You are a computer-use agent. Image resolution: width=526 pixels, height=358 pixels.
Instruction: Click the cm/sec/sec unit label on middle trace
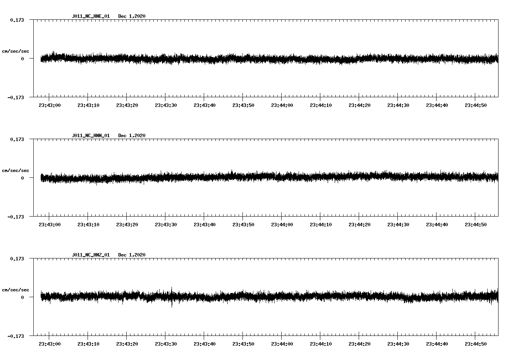[x=16, y=170]
